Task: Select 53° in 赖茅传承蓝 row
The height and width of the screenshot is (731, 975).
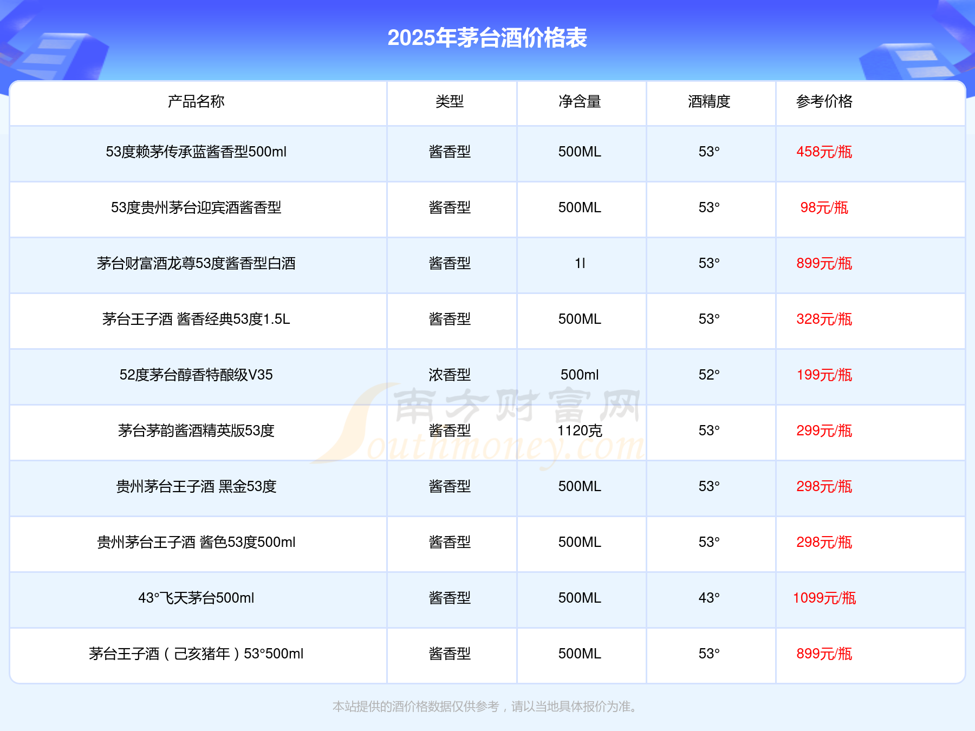Action: pyautogui.click(x=709, y=152)
